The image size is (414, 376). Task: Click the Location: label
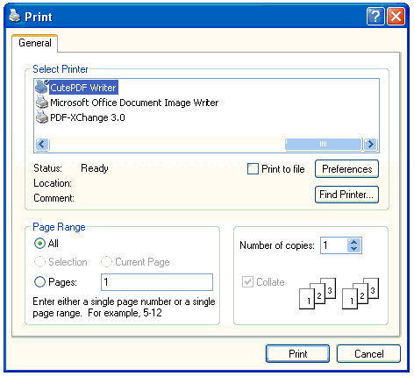53,183
